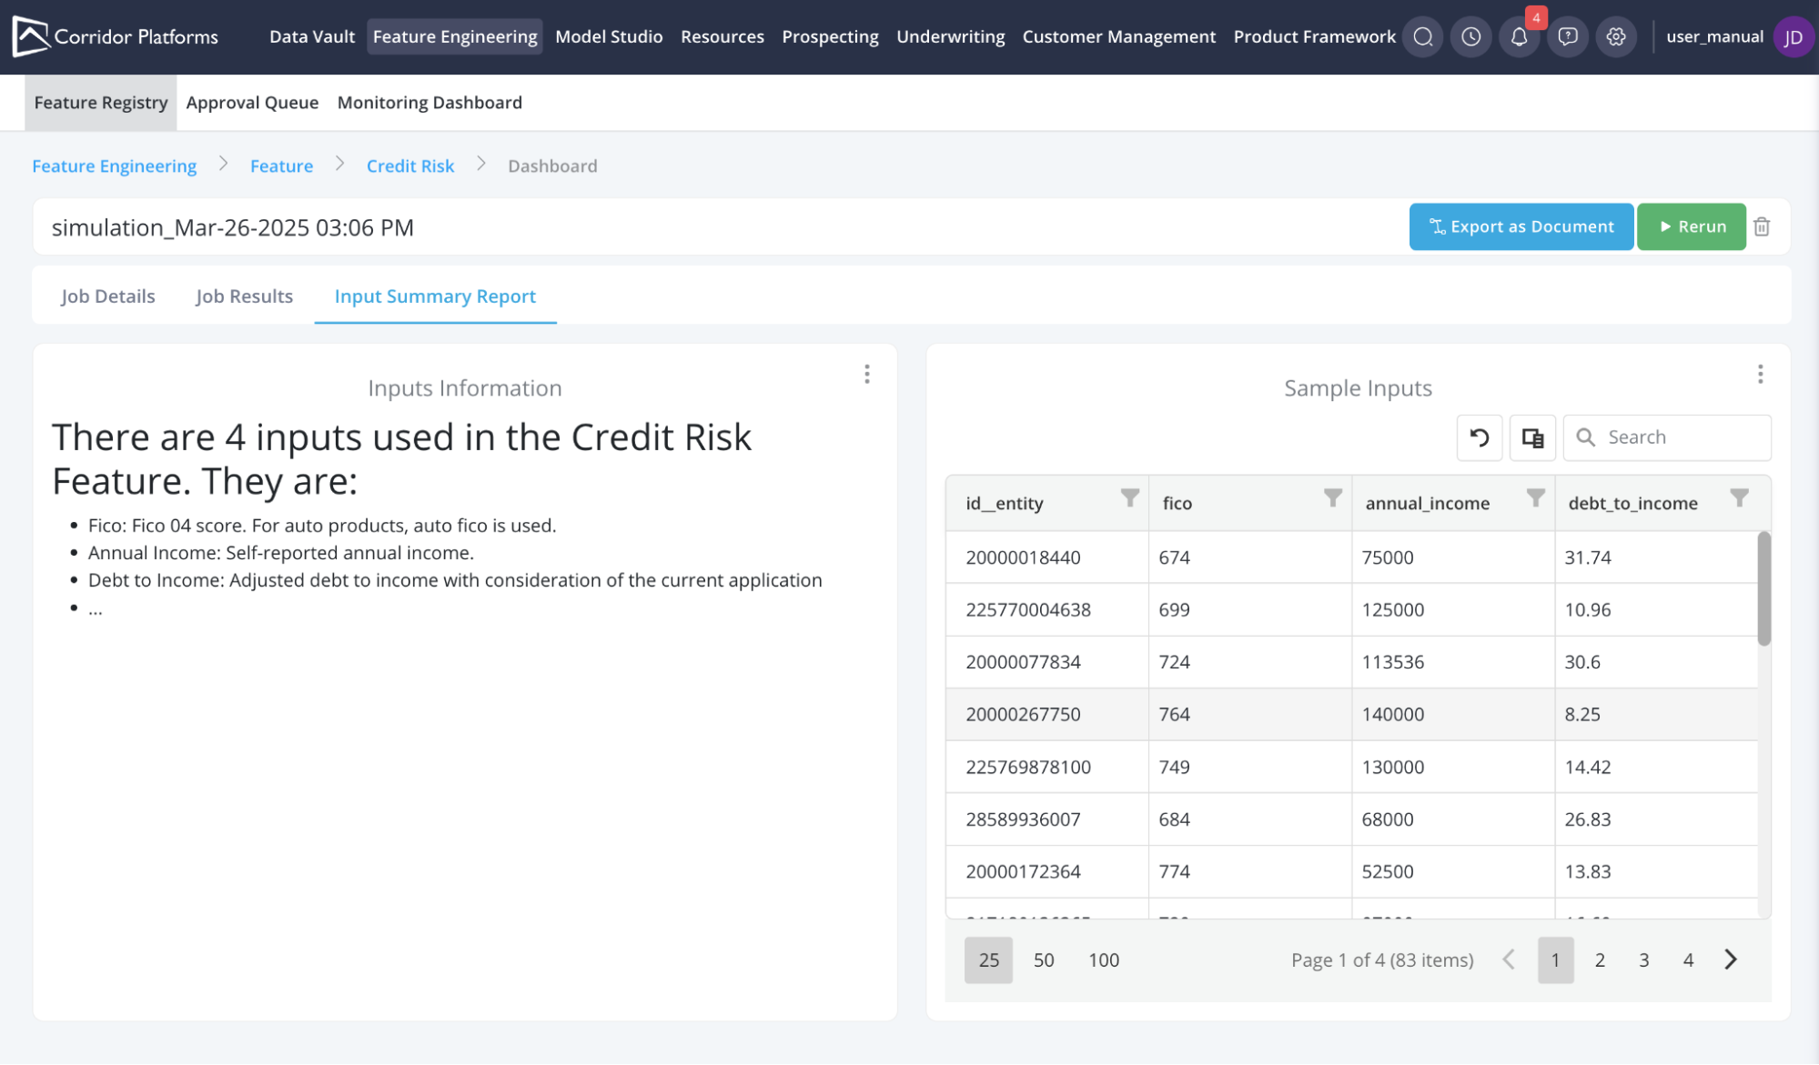Set page size to 25
This screenshot has height=1065, width=1819.
(x=988, y=960)
